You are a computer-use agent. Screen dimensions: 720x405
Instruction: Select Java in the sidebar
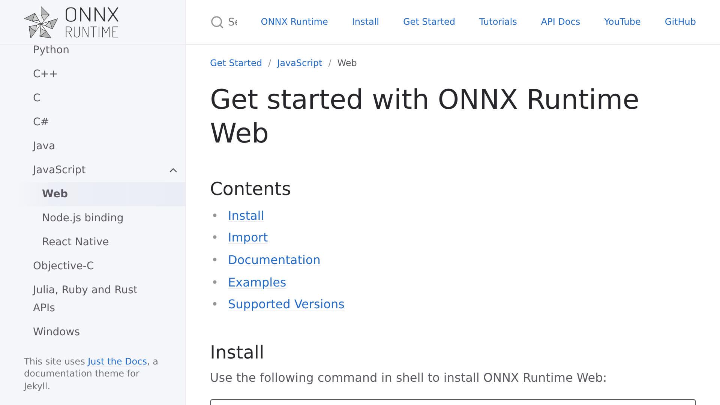[x=44, y=146]
